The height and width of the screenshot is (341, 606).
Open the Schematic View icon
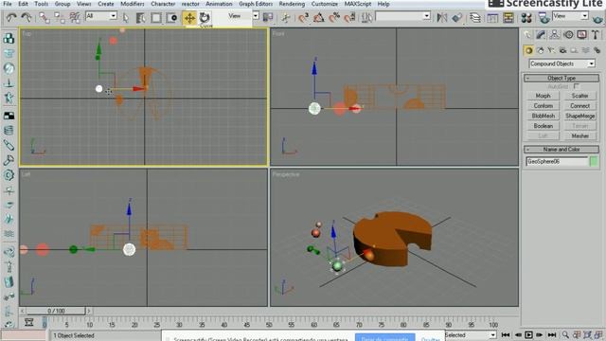click(x=508, y=18)
